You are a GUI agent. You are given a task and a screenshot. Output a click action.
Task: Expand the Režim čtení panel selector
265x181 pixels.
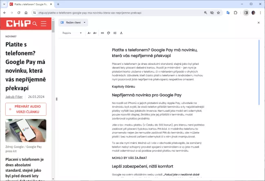pyautogui.click(x=73, y=22)
